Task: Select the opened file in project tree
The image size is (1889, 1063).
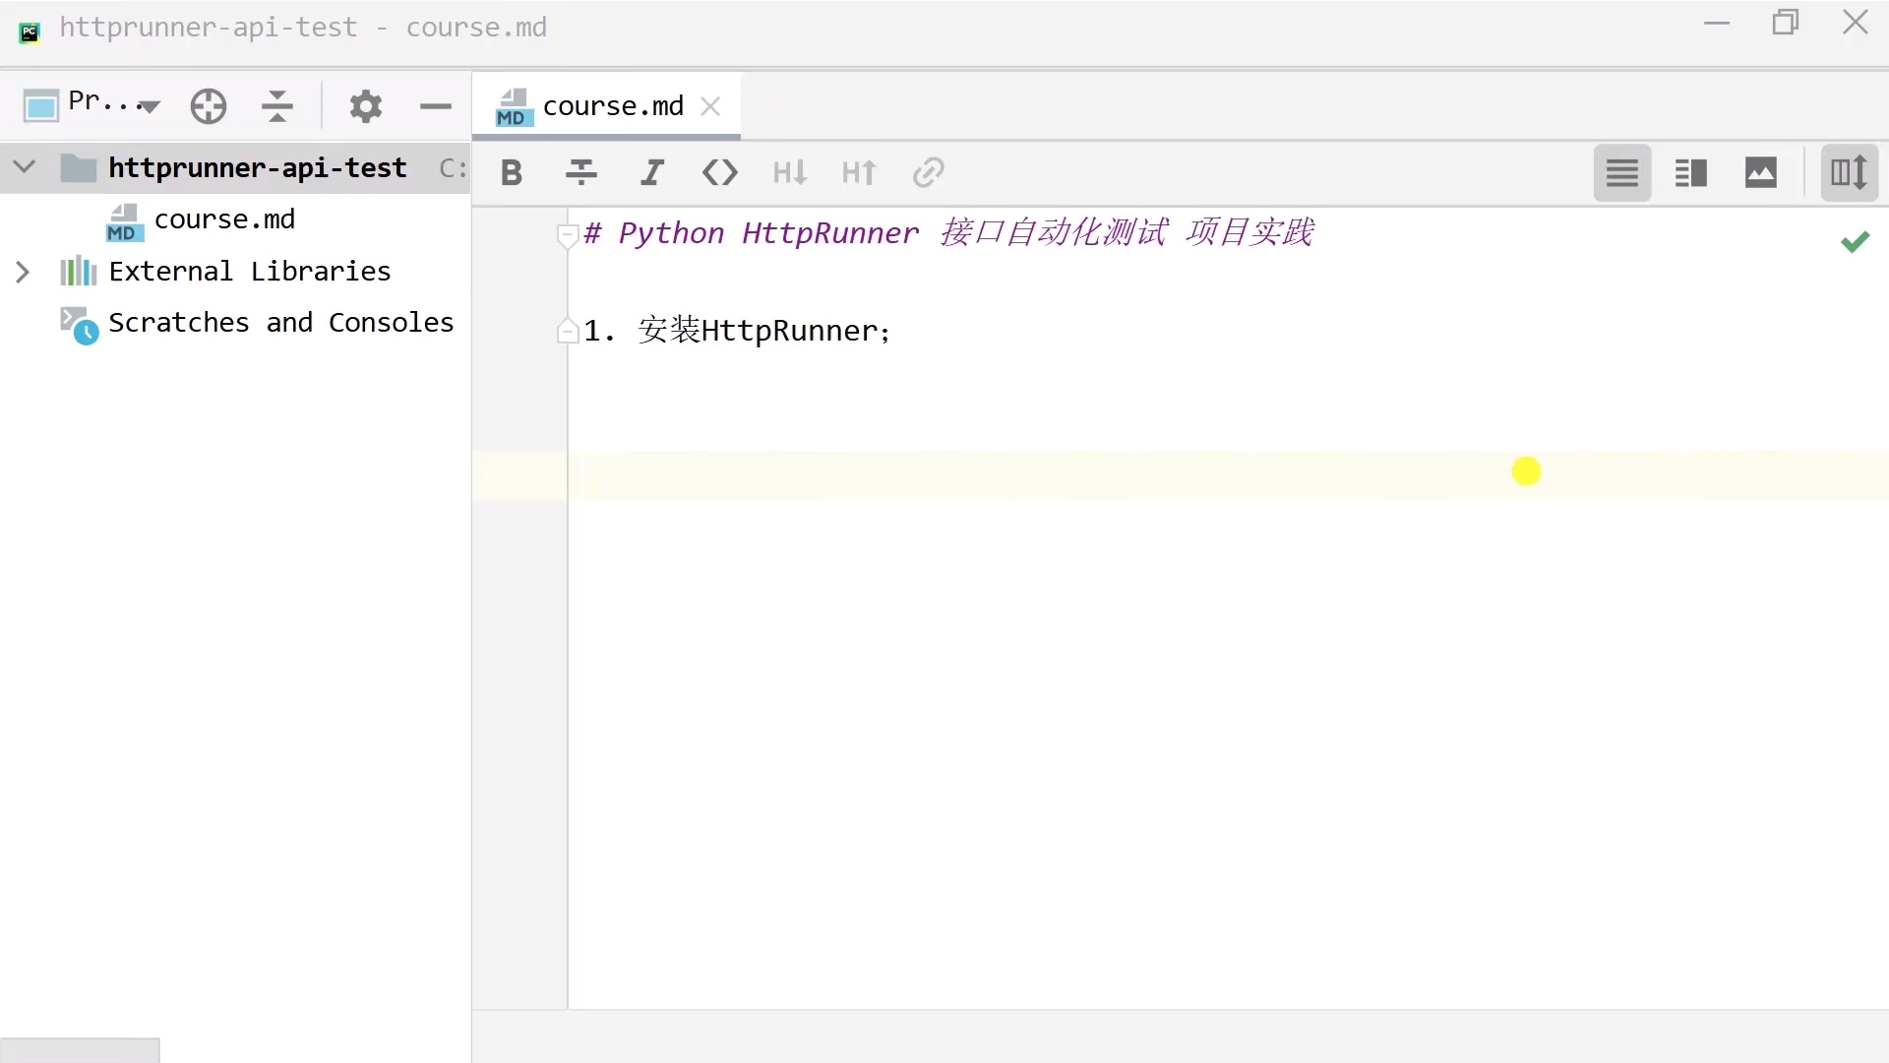Action: [209, 106]
